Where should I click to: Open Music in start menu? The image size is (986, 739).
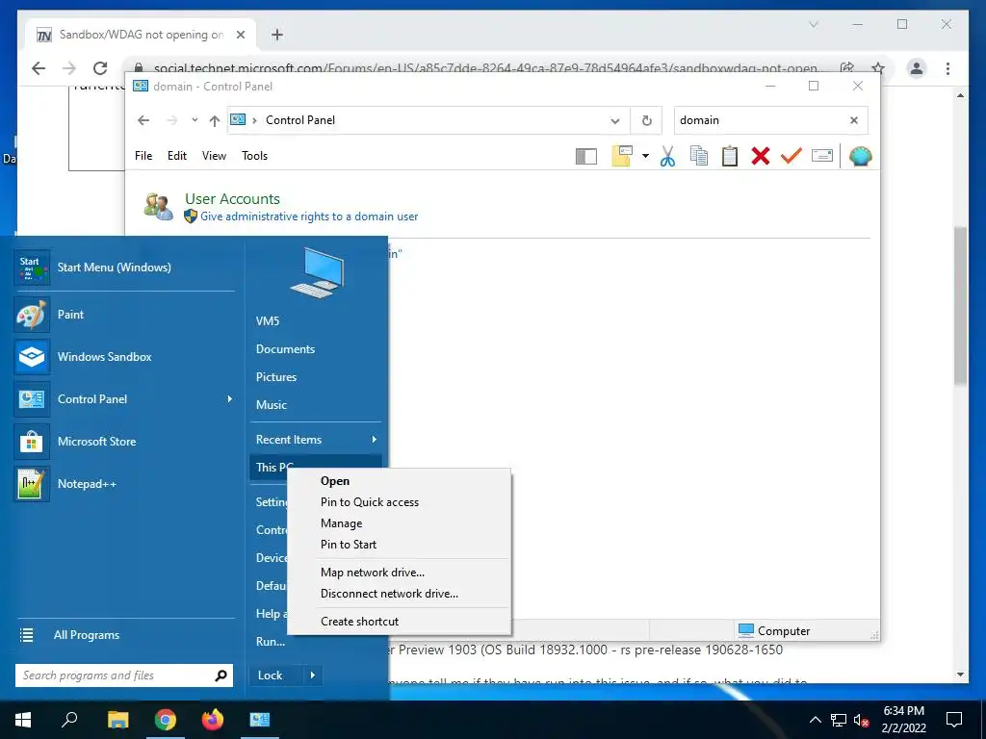[271, 405]
